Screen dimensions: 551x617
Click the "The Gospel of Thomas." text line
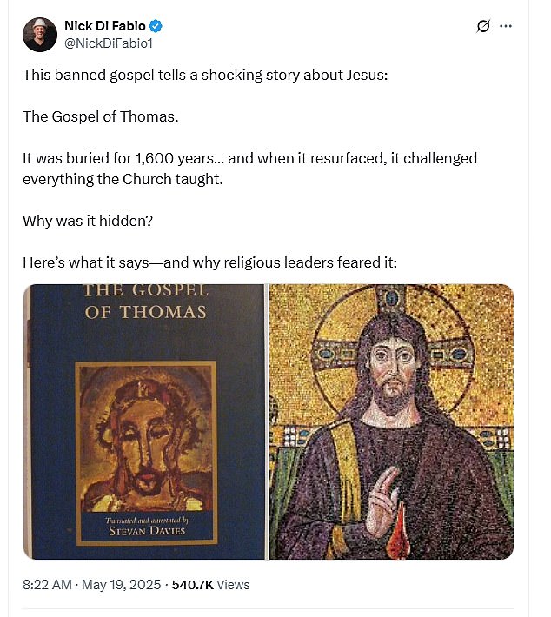pyautogui.click(x=100, y=116)
